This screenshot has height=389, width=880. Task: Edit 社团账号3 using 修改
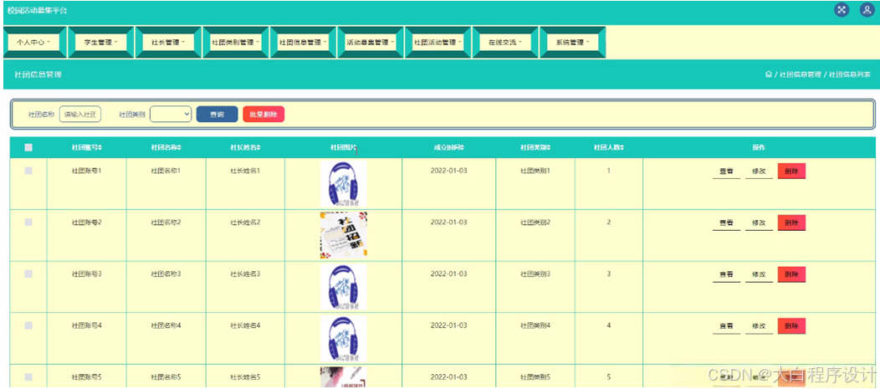click(760, 275)
